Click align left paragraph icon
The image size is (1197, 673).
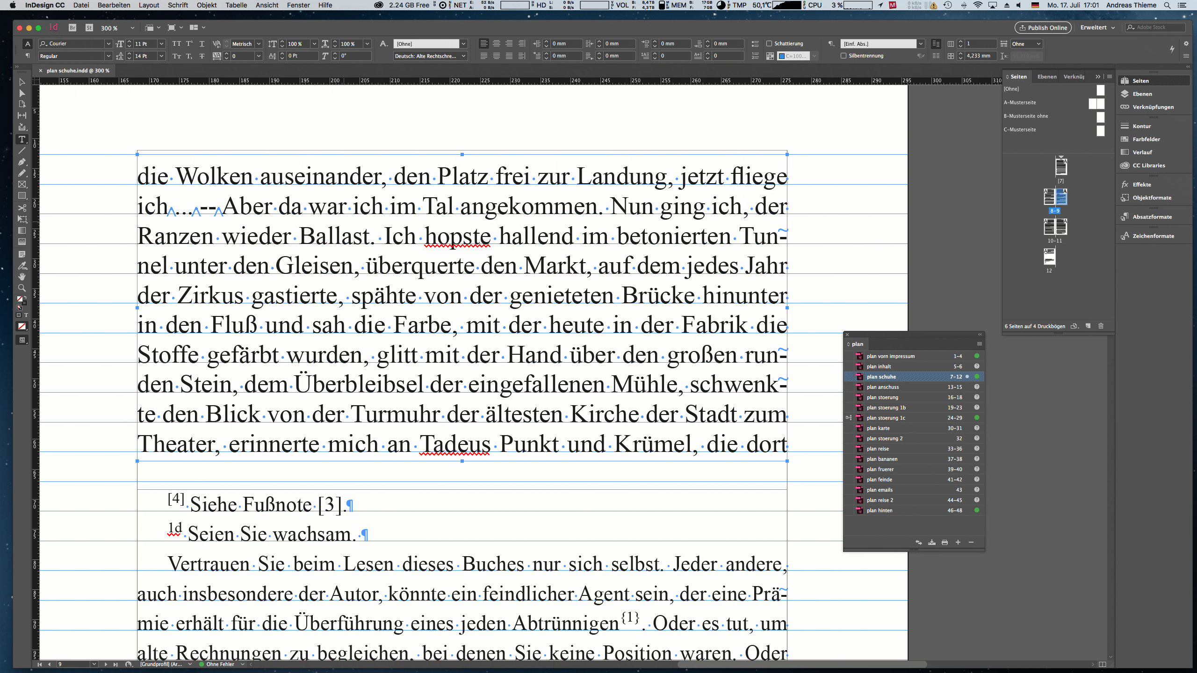click(484, 43)
